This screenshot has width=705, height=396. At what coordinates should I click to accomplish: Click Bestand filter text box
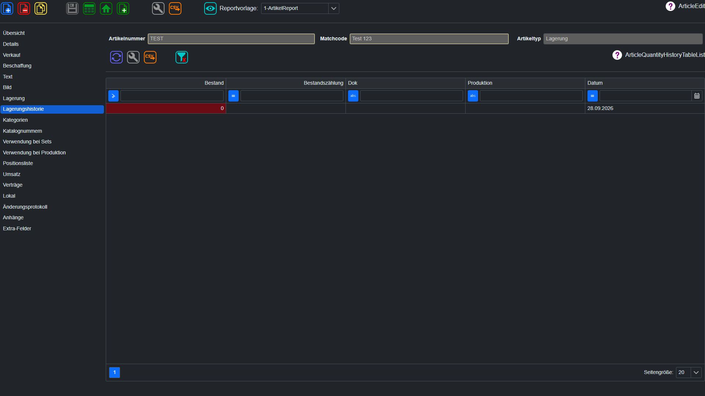click(x=172, y=96)
